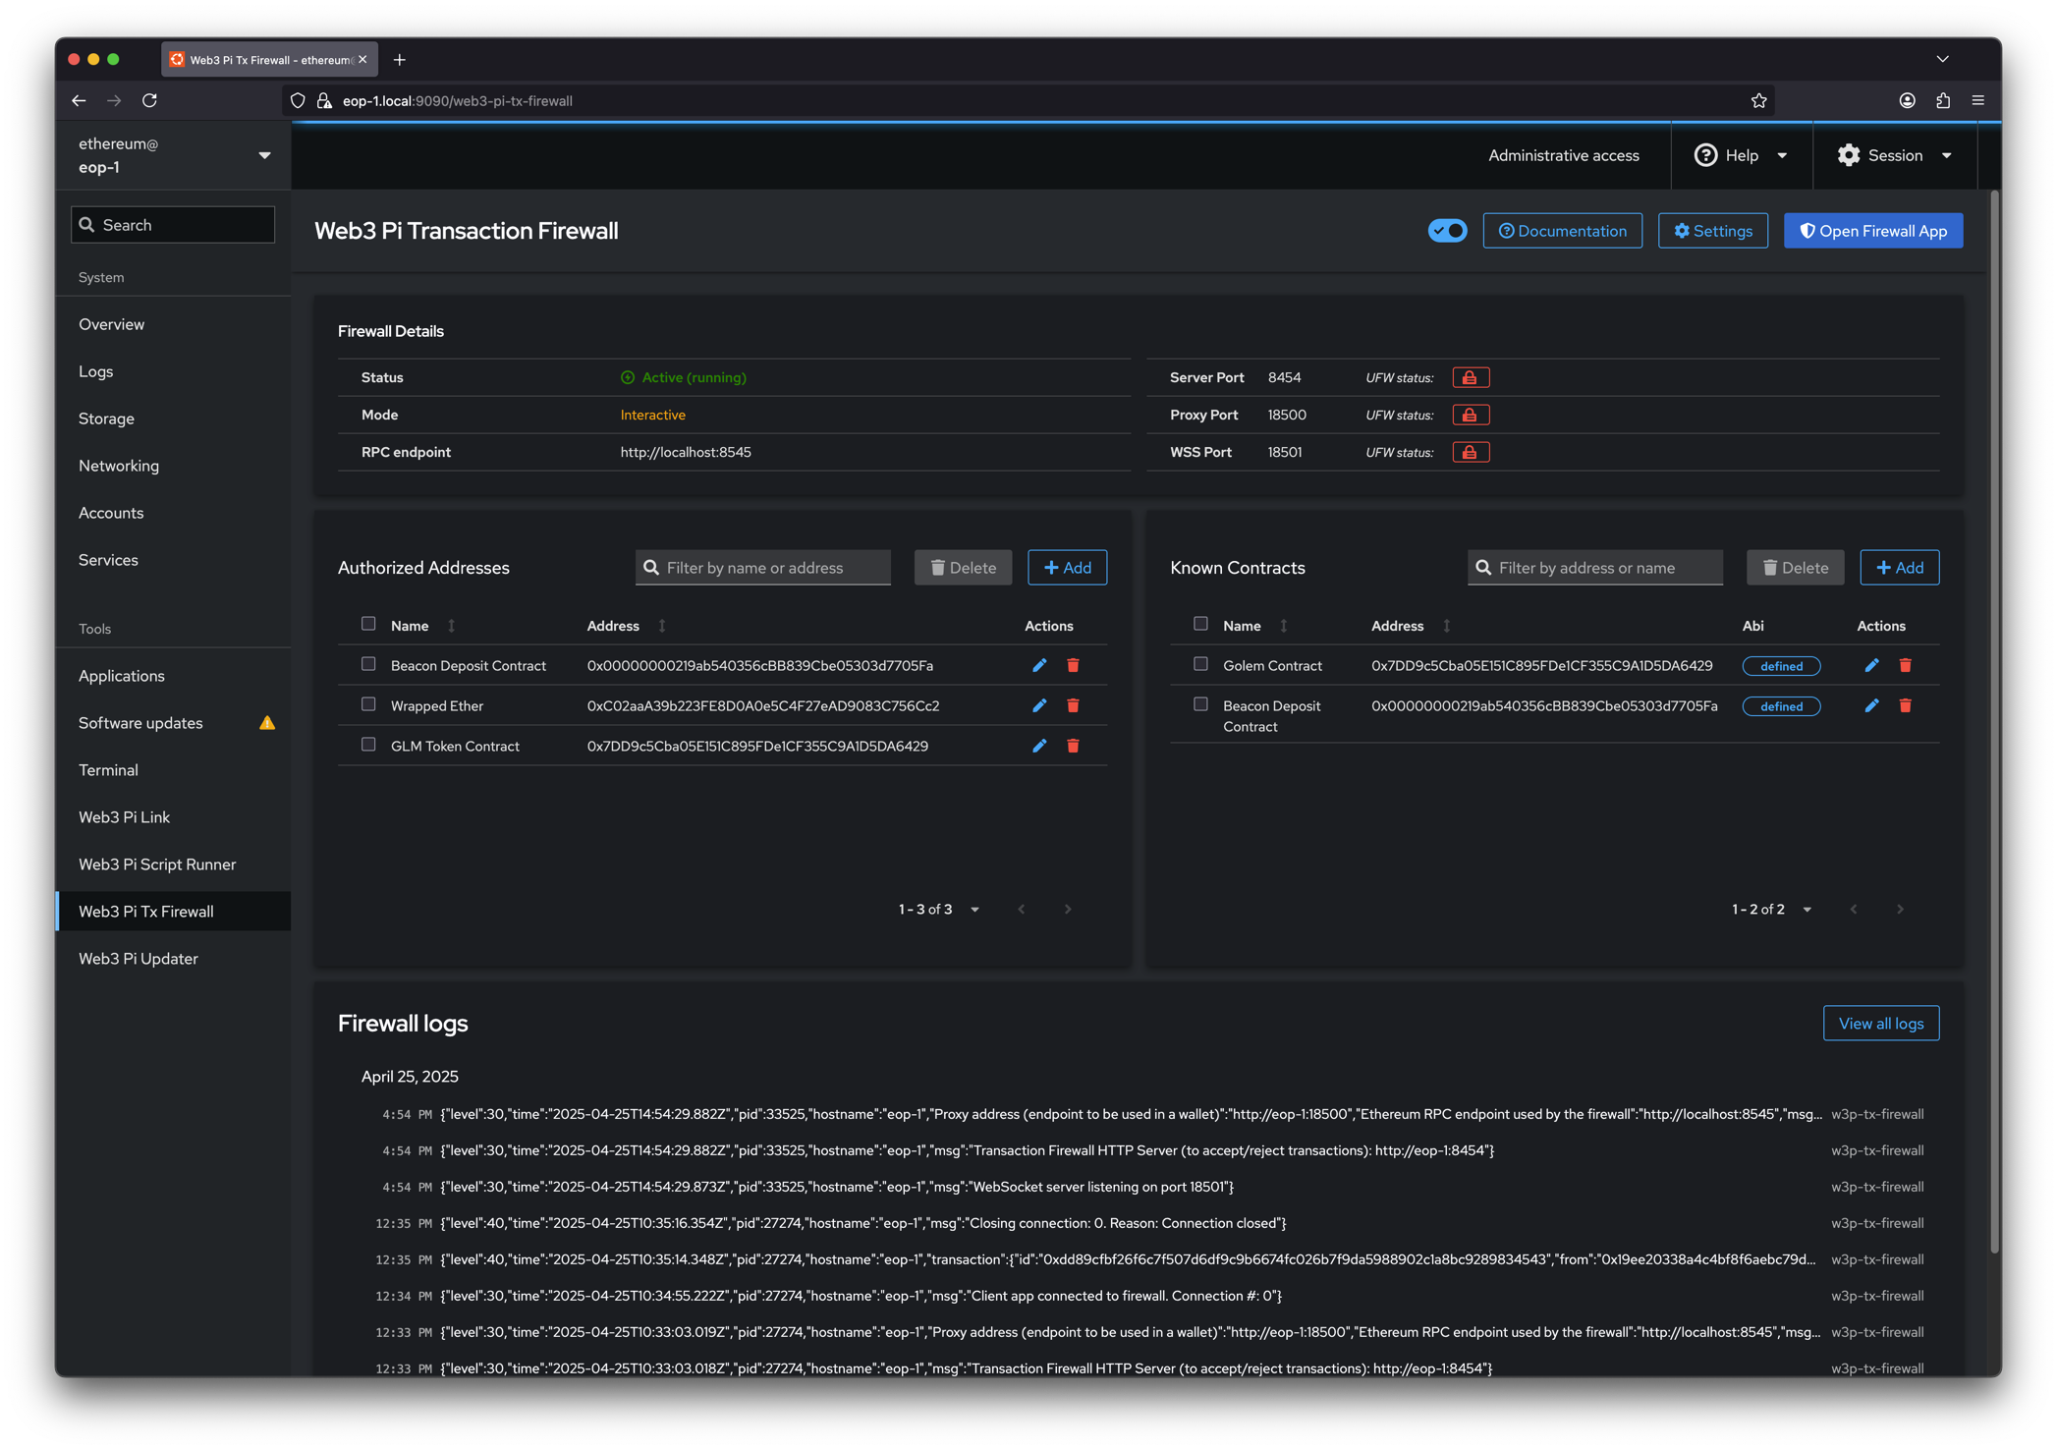2057x1450 pixels.
Task: Open firewall Settings
Action: tap(1712, 231)
